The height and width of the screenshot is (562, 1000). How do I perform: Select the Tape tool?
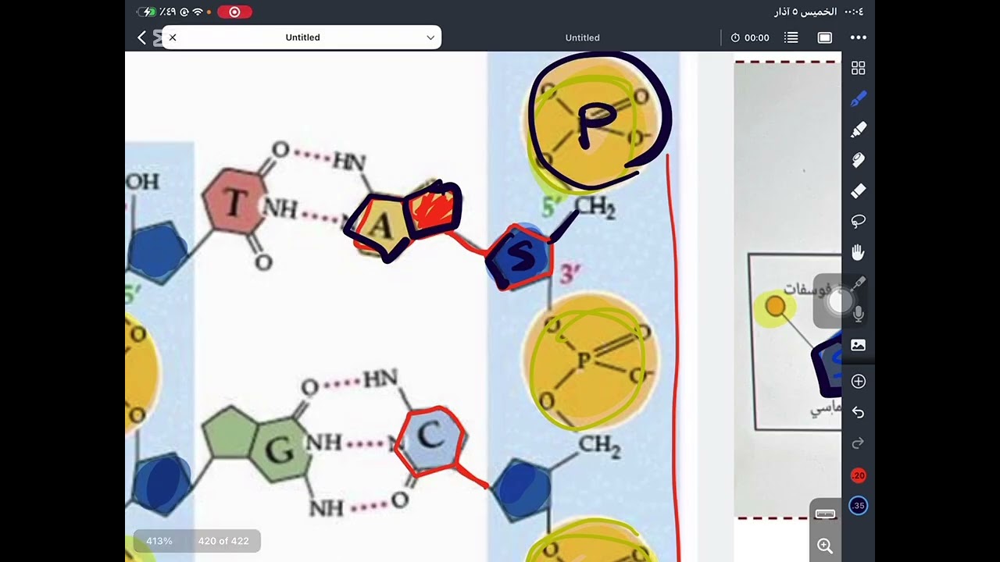tap(858, 160)
